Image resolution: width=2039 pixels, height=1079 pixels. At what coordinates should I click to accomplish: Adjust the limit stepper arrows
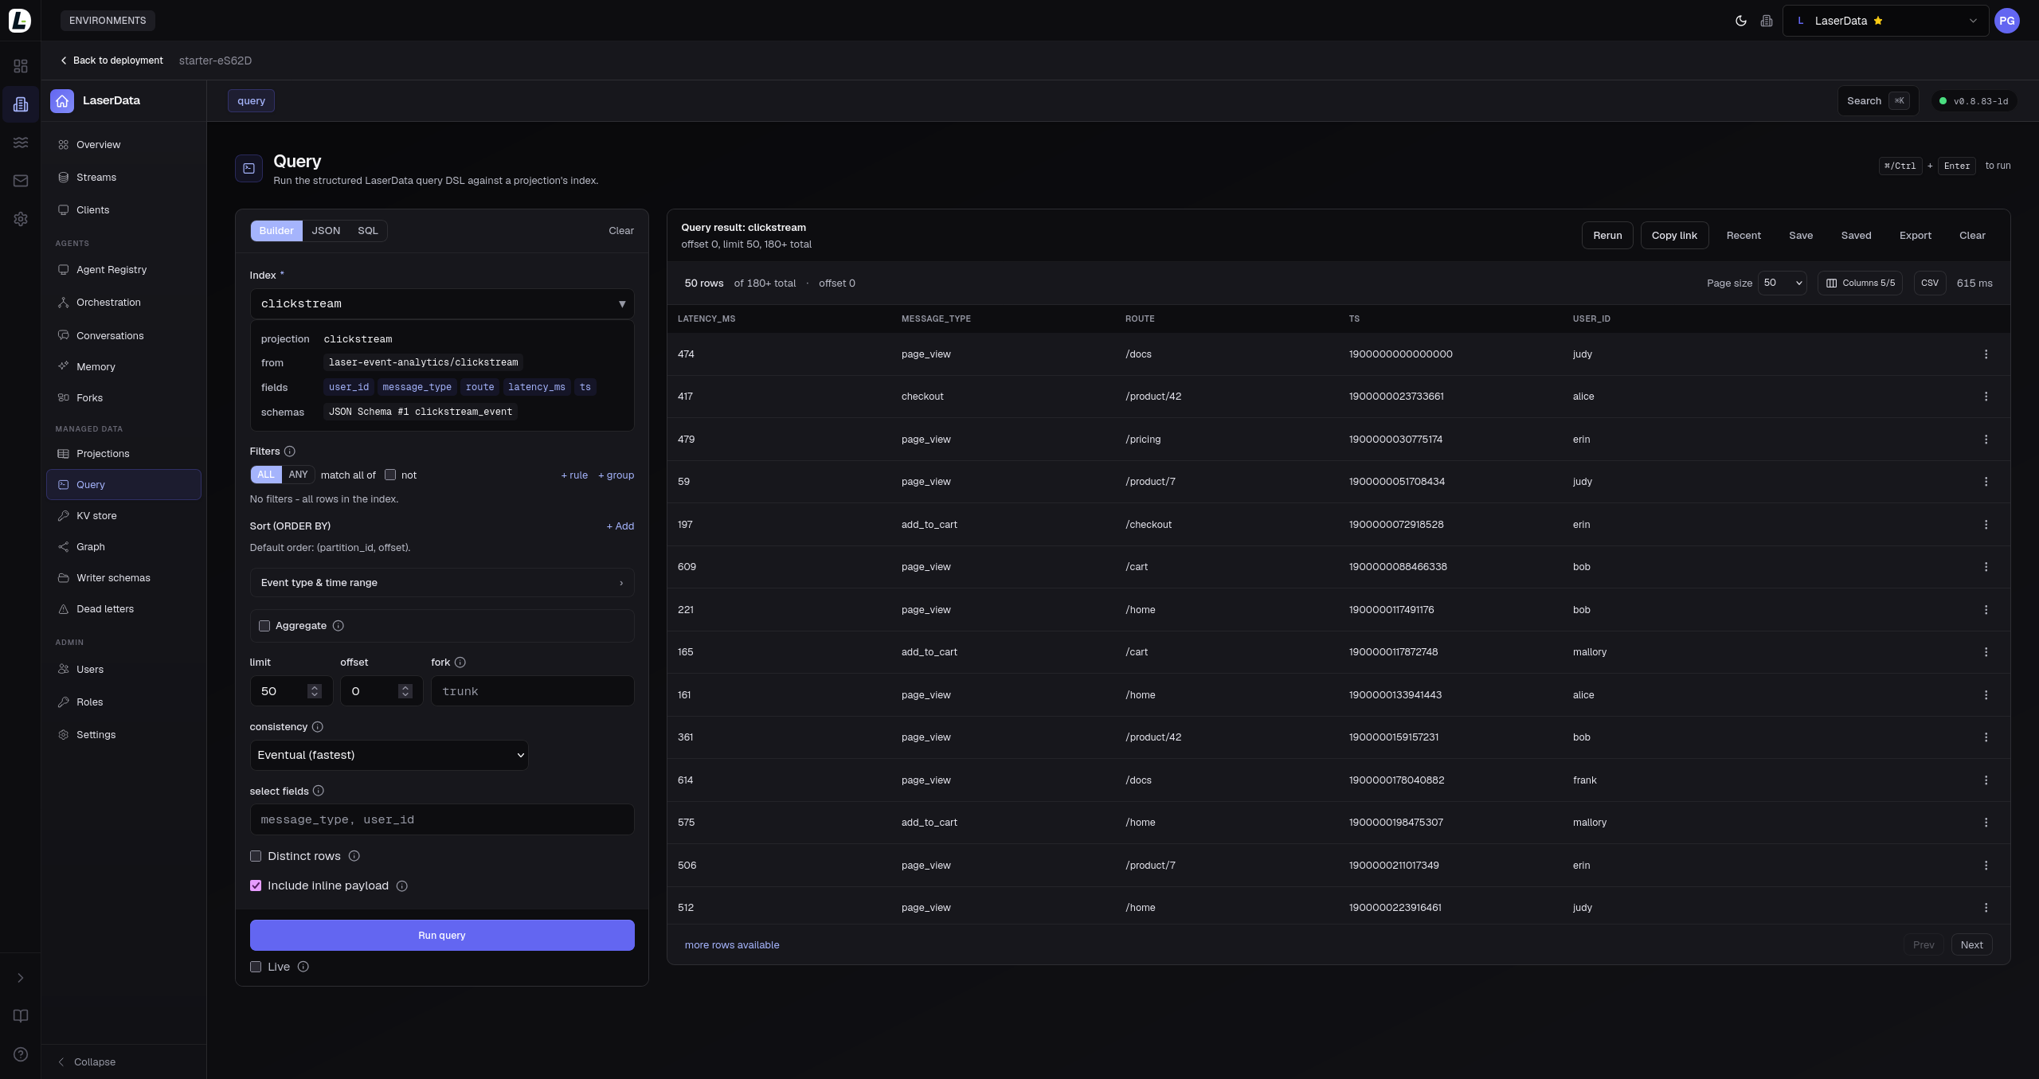315,691
